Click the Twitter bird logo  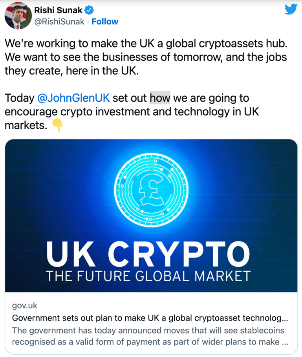(x=291, y=9)
